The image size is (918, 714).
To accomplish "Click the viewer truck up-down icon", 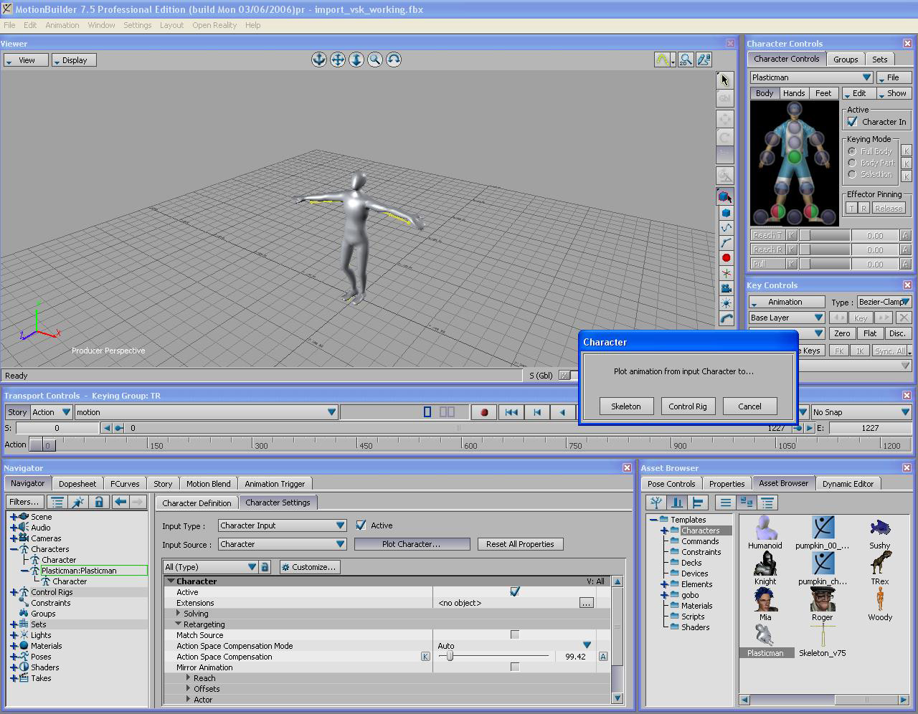I will (x=356, y=59).
